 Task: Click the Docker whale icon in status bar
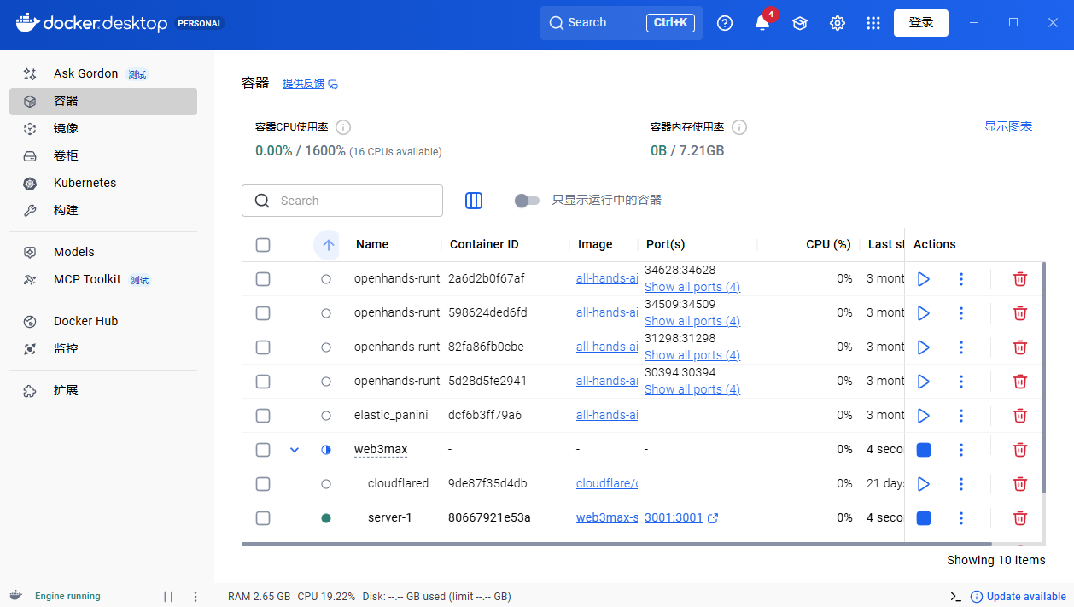16,596
